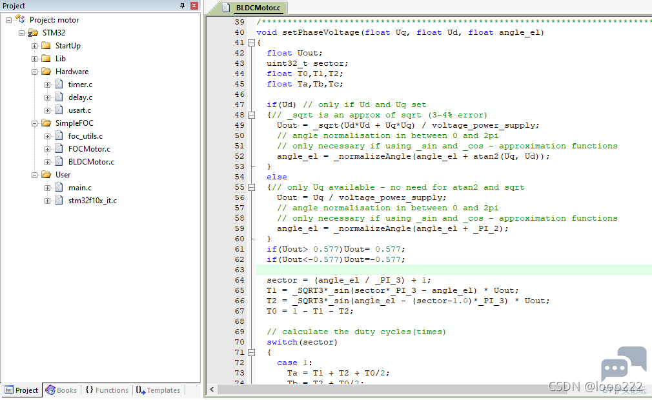Select delay.c in the project tree
The image size is (652, 400).
(80, 97)
